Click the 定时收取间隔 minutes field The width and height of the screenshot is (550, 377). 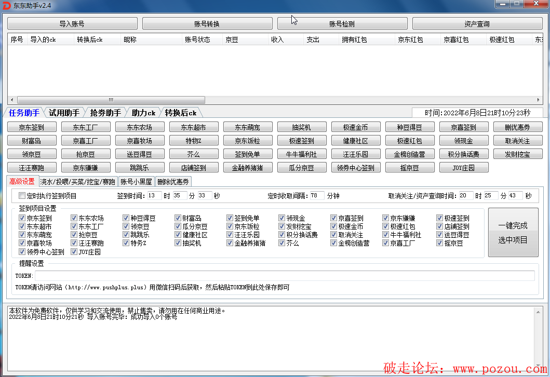(x=317, y=195)
